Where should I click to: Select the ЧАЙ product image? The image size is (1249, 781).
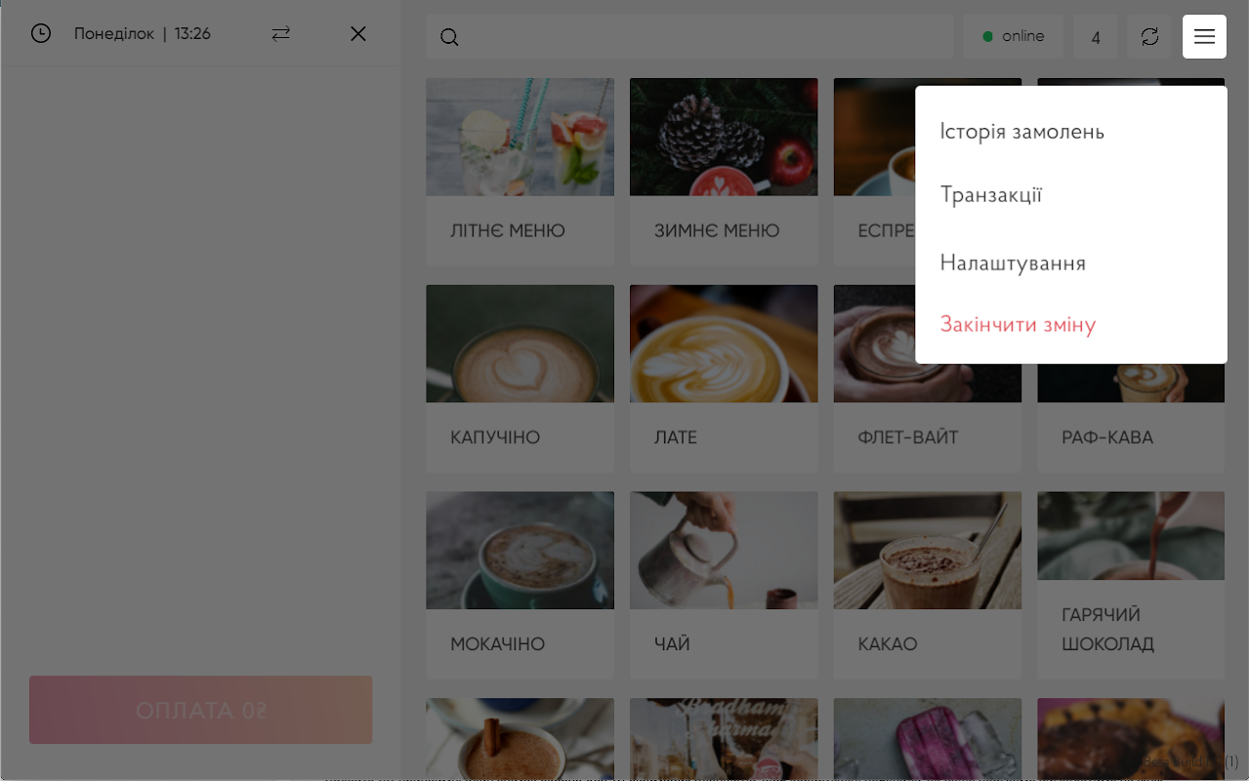[724, 551]
